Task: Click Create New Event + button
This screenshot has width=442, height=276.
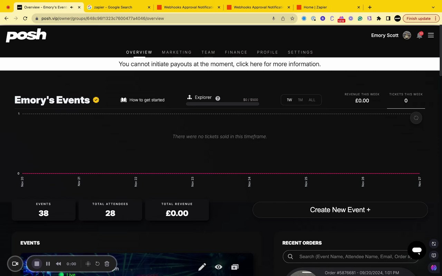Action: (x=340, y=210)
